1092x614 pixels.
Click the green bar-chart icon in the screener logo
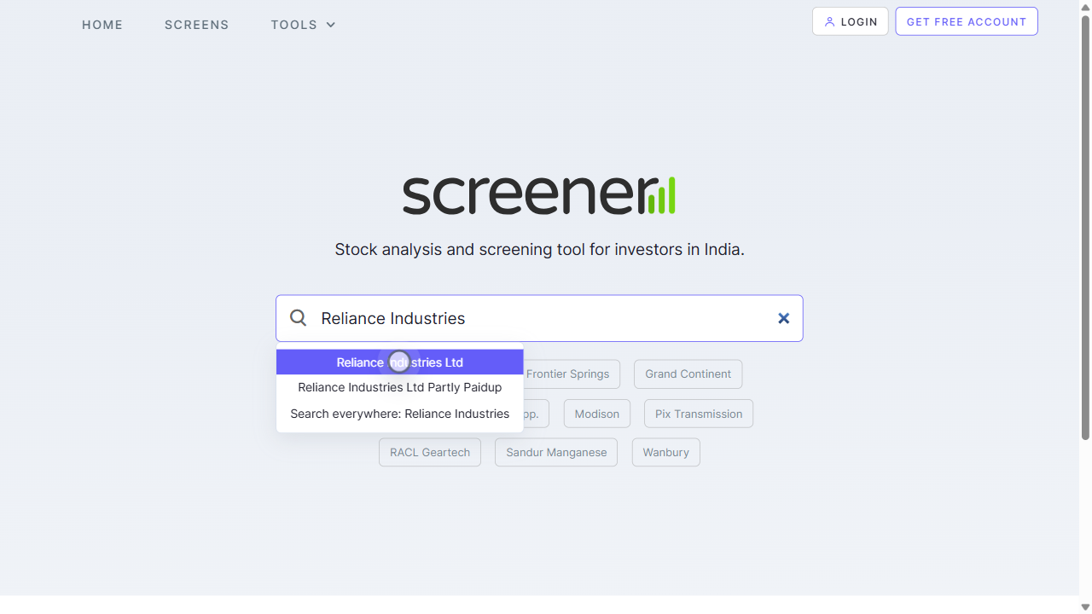click(x=660, y=194)
